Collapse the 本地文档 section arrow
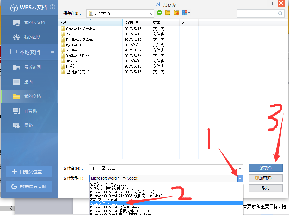 point(52,52)
